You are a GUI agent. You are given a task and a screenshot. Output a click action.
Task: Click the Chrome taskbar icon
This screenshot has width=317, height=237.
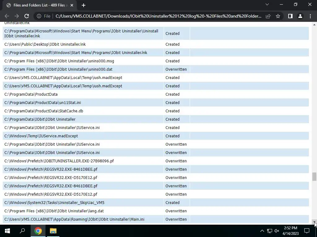[38, 231]
